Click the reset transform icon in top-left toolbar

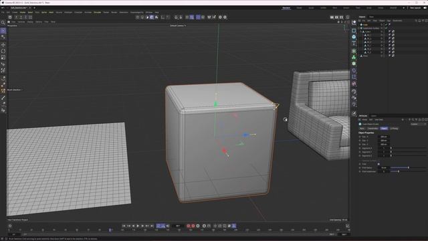tap(10, 17)
